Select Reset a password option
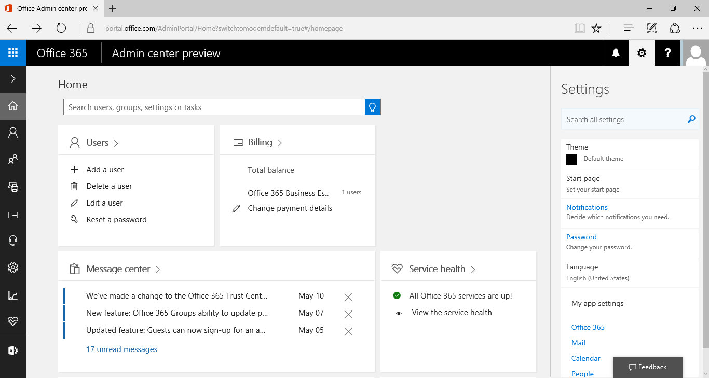709x378 pixels. (x=116, y=220)
